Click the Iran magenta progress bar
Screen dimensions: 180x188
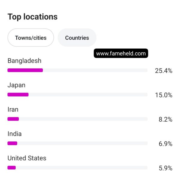pos(13,119)
